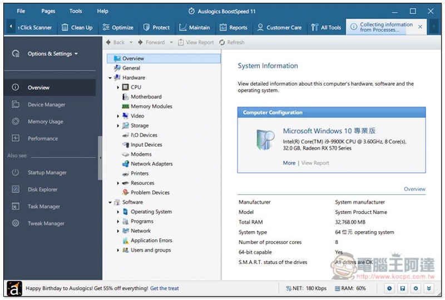Click the 'Get the treat' promo link
445x300 pixels.
pyautogui.click(x=165, y=288)
